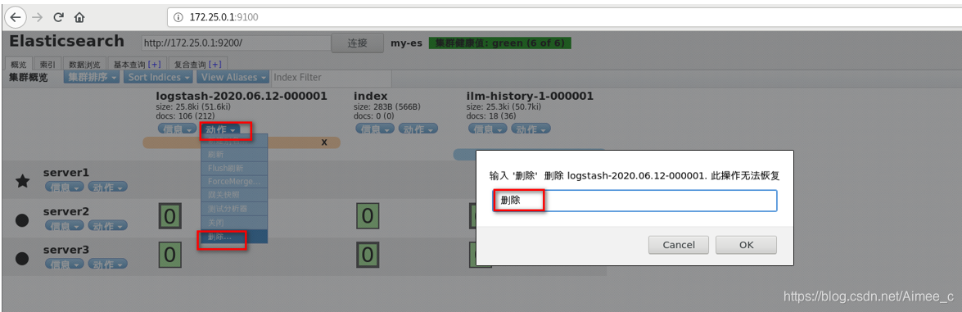
Task: Click the confirmation text field containing 删除
Action: tap(635, 201)
